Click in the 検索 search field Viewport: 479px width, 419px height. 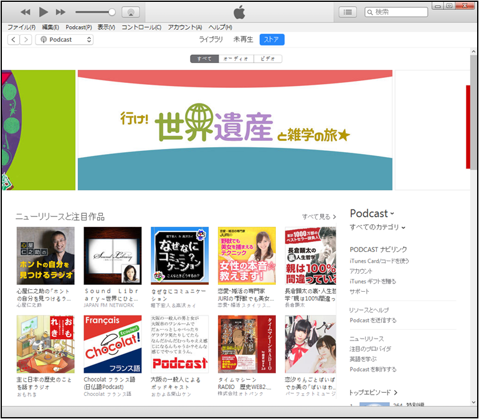(x=396, y=12)
